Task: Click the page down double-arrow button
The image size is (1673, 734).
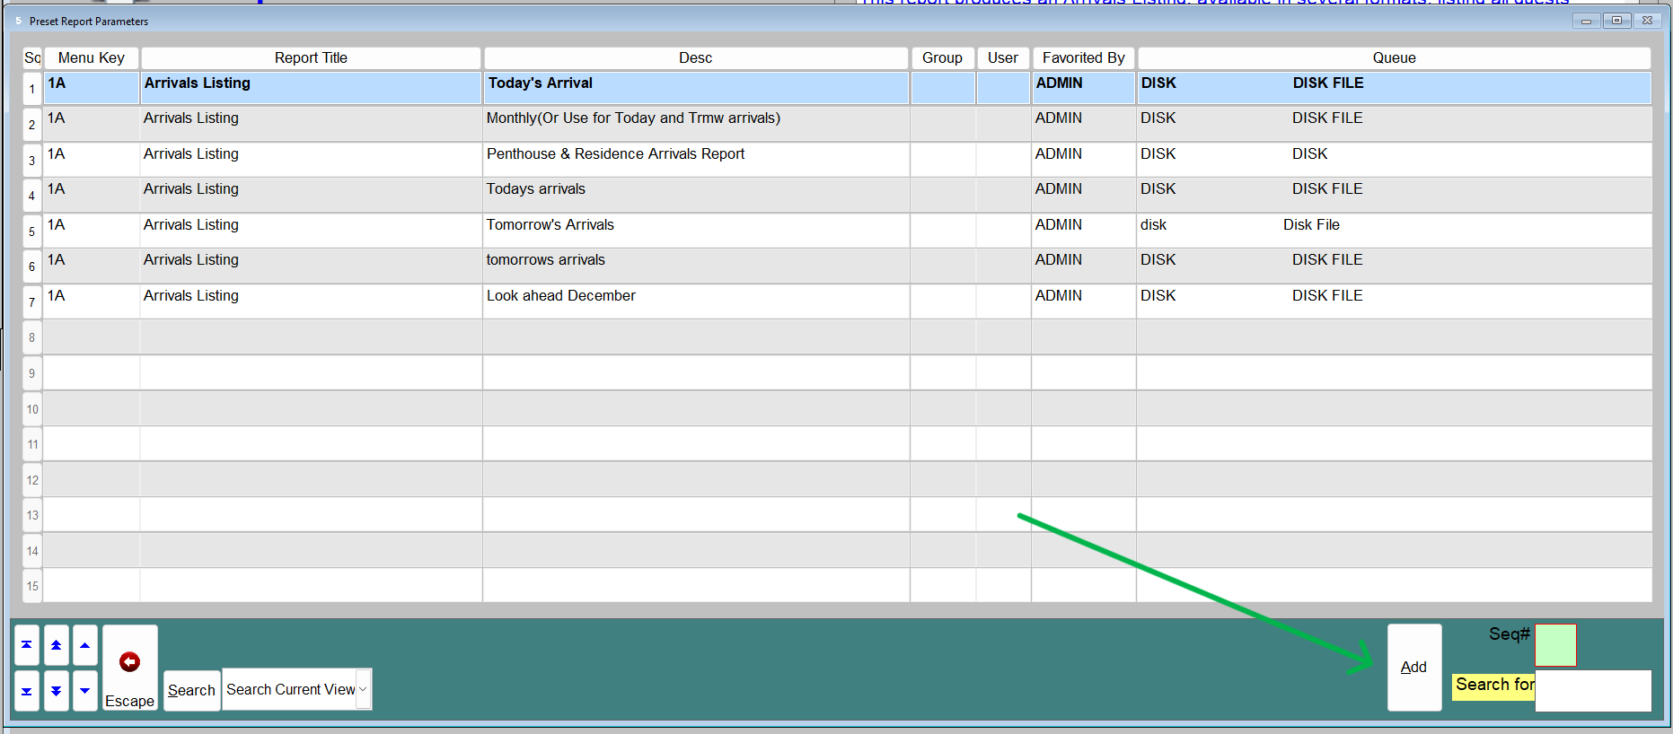Action: (x=56, y=691)
